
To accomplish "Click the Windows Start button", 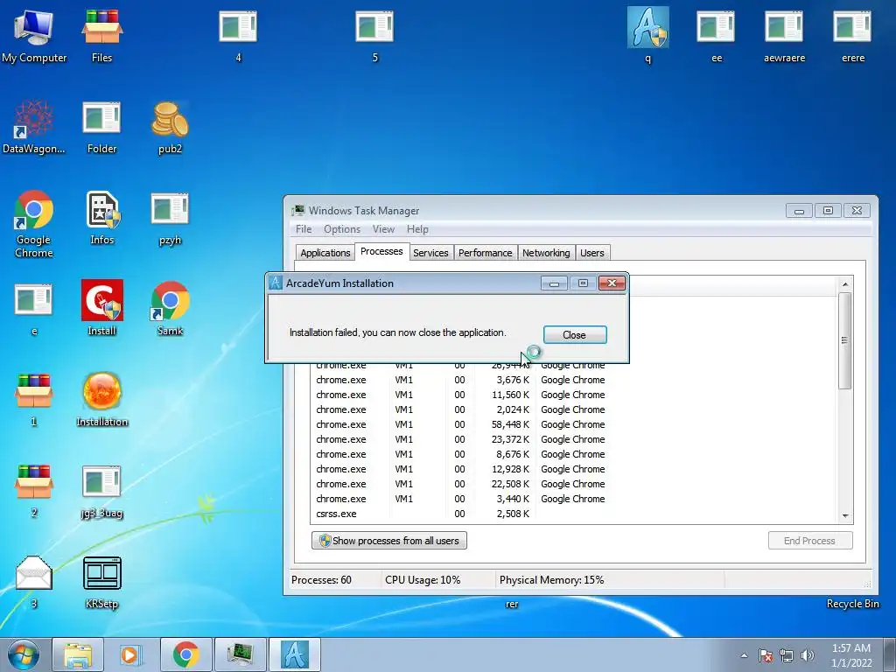I will click(x=24, y=654).
